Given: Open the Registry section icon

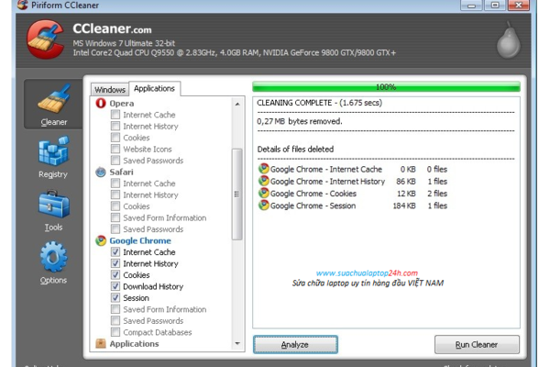Looking at the screenshot, I should 53,154.
